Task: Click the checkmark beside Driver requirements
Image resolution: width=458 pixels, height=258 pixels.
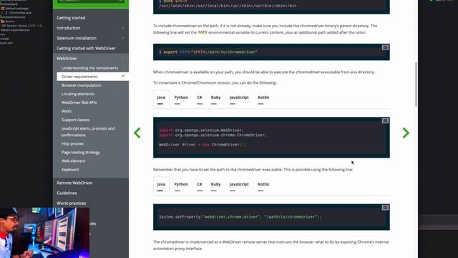Action: click(123, 76)
